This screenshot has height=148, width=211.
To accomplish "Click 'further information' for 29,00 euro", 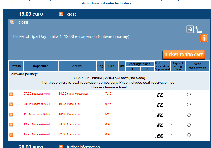I will (x=83, y=147).
